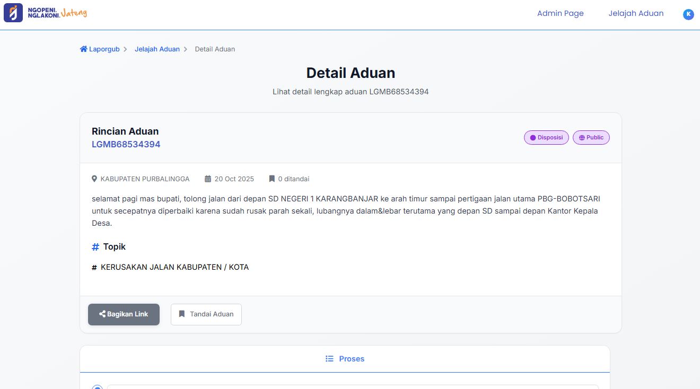Click the blue hash icon beside Topik

pos(95,247)
